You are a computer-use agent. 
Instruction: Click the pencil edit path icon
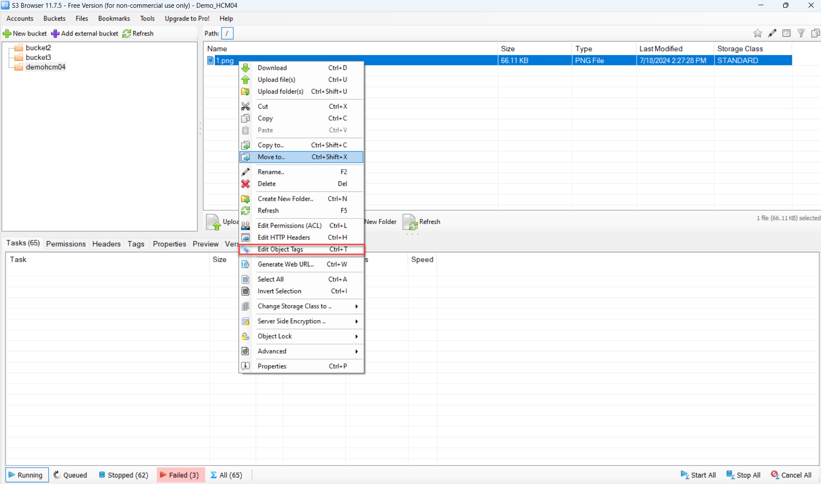[x=772, y=33]
